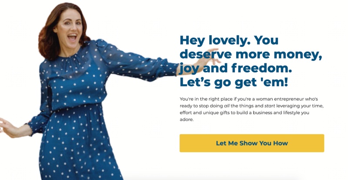This screenshot has width=348, height=180.
Task: Click the word "money," in the headline
Action: pyautogui.click(x=298, y=55)
